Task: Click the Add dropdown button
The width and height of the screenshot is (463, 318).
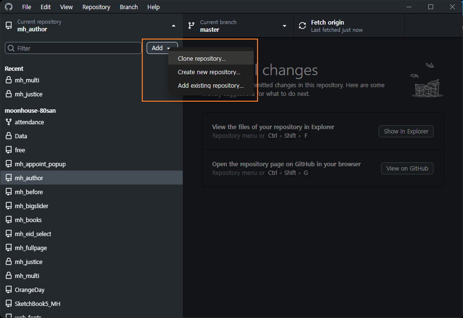Action: [x=162, y=48]
